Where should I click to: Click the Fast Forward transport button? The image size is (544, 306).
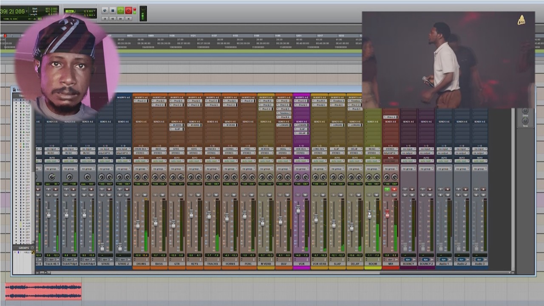[121, 18]
